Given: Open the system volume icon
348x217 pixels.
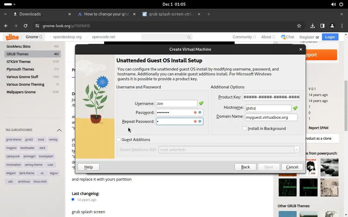Looking at the screenshot, I should 334,4.
